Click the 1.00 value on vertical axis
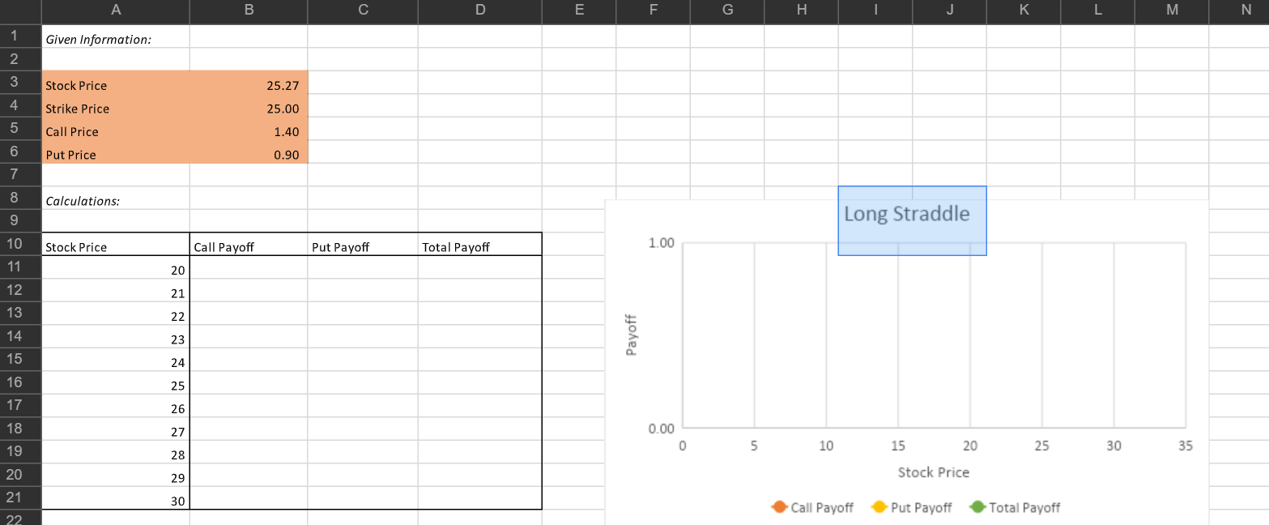The width and height of the screenshot is (1269, 525). [661, 241]
